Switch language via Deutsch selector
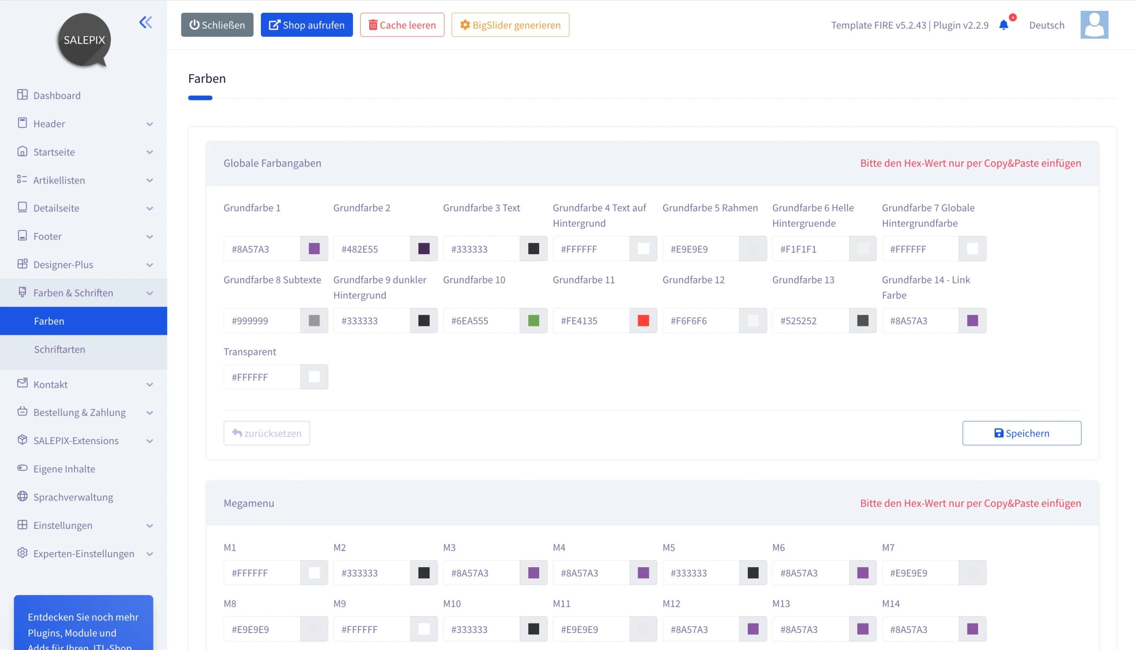Image resolution: width=1136 pixels, height=650 pixels. [1047, 25]
